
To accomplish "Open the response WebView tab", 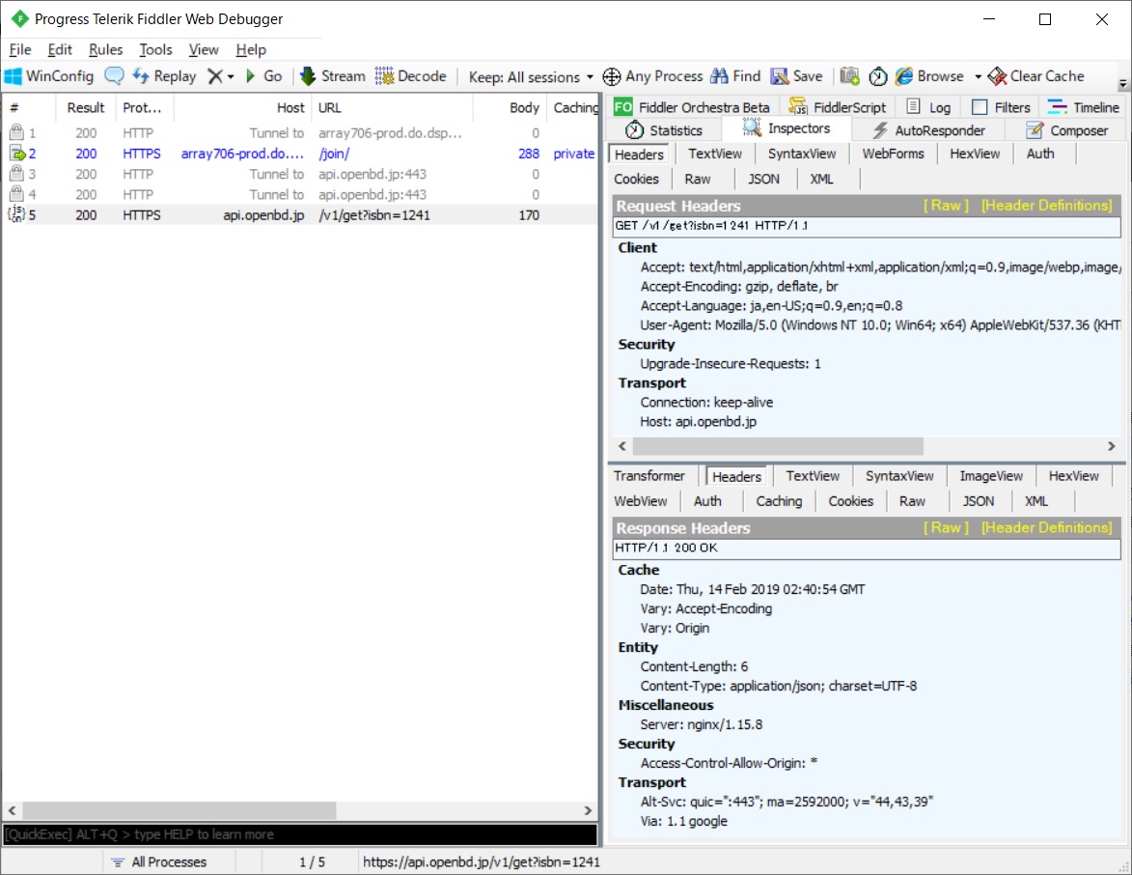I will 641,501.
